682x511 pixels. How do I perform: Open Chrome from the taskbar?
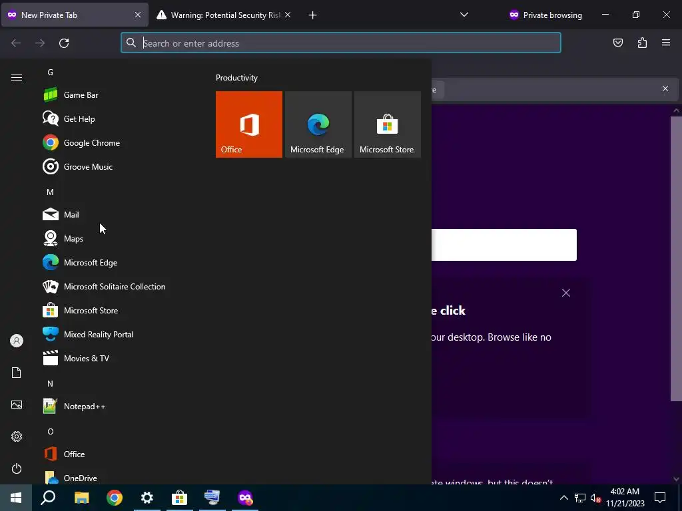115,498
